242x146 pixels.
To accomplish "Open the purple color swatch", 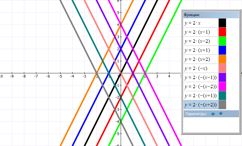I will click(222, 78).
